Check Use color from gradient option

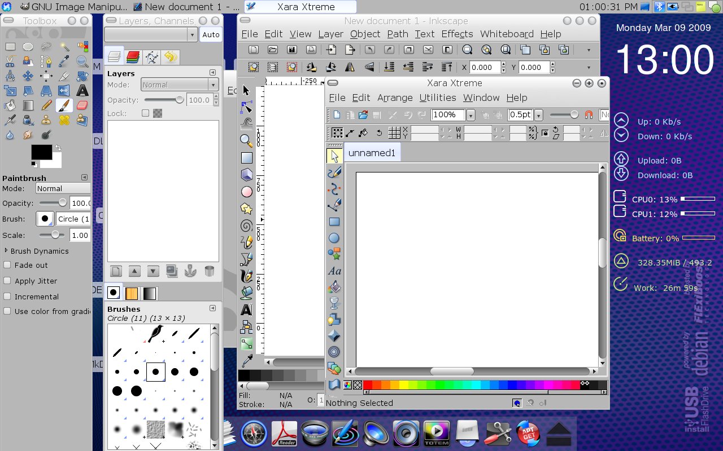pyautogui.click(x=7, y=311)
